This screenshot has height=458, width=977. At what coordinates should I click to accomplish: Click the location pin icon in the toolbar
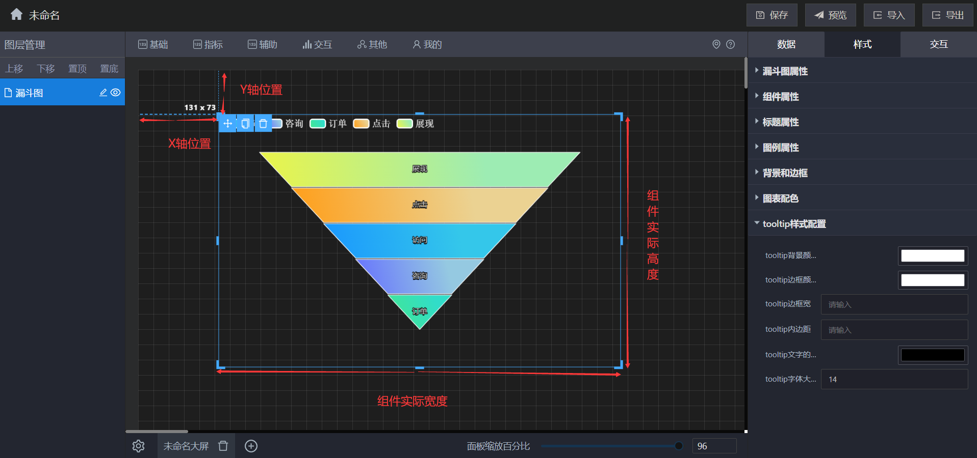[x=716, y=44]
